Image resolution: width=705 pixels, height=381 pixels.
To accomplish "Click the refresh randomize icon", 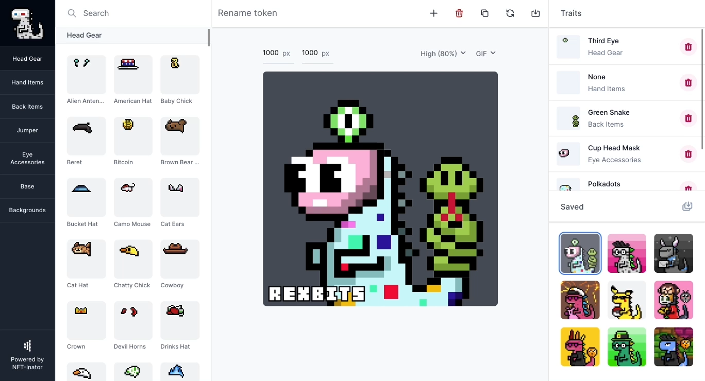I will click(510, 13).
